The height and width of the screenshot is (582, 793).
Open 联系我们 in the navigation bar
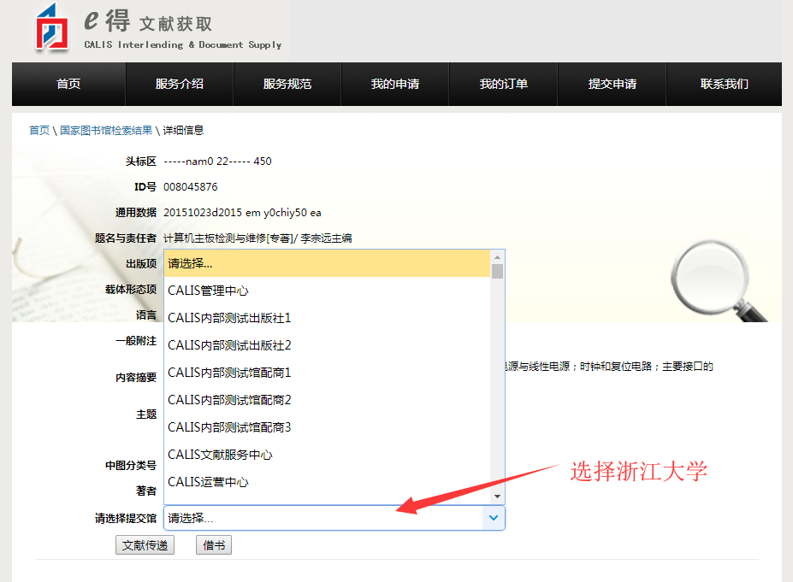pyautogui.click(x=725, y=84)
